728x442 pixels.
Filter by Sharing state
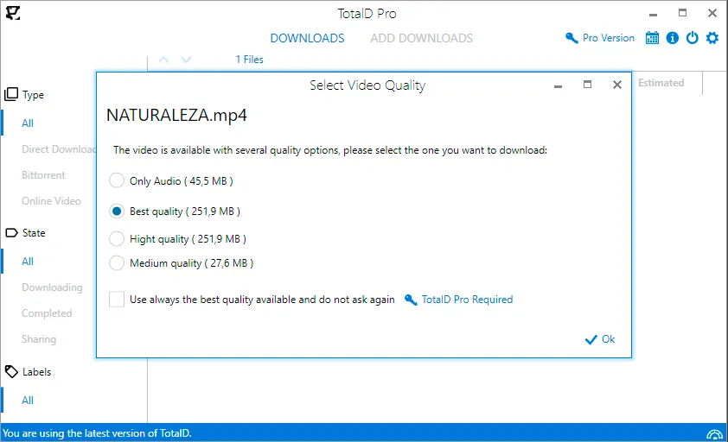coord(39,339)
